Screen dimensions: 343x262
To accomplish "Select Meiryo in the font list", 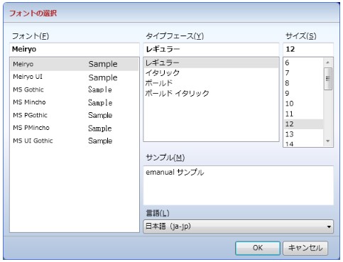I will coord(75,64).
